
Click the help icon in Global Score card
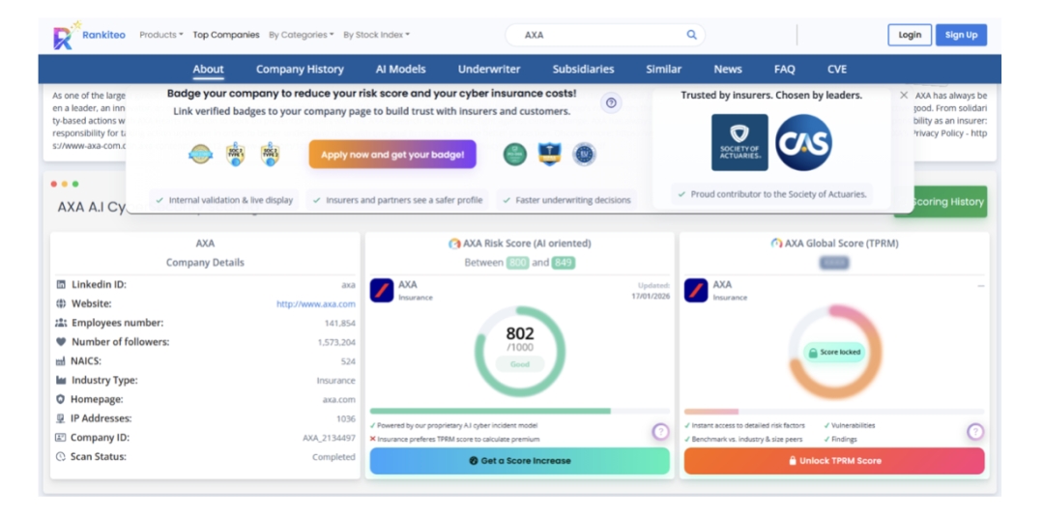pos(975,432)
